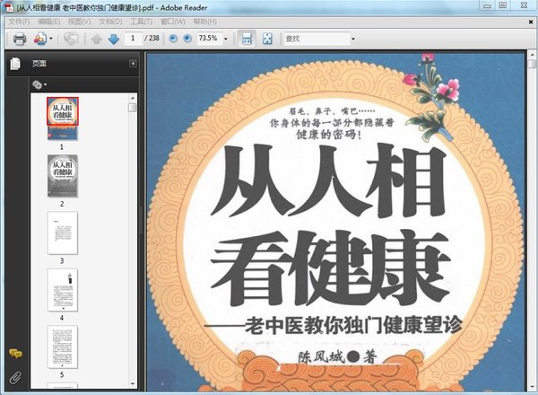Open the Comments panel speech-bubble icon

(x=15, y=353)
